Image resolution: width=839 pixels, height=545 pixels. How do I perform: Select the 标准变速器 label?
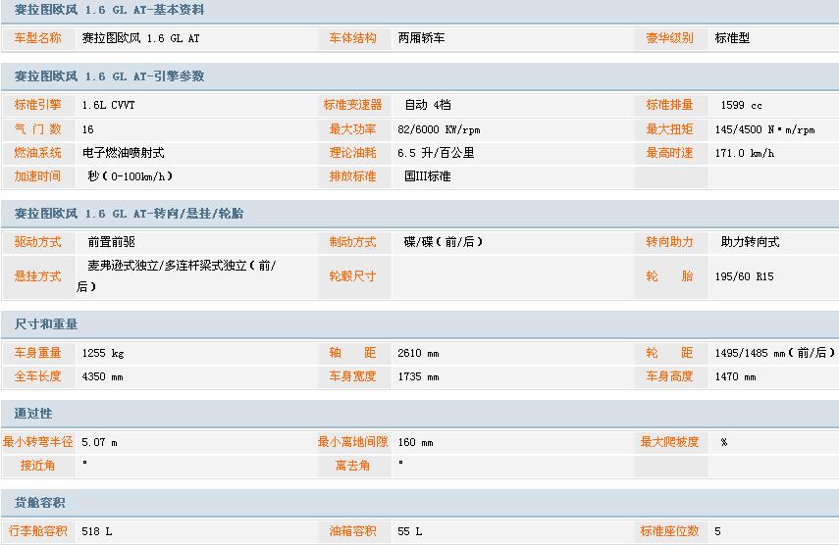[352, 105]
